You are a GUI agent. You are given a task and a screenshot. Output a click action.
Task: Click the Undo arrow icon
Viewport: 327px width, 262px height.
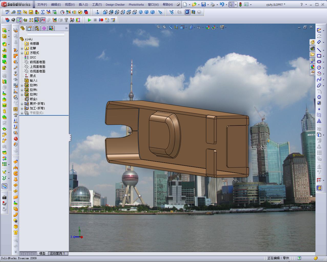click(222, 4)
